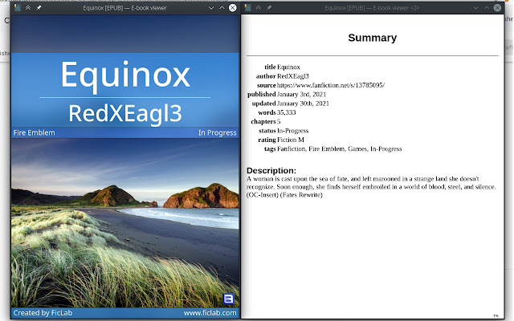
Task: Click the Description: heading
Action: [271, 171]
